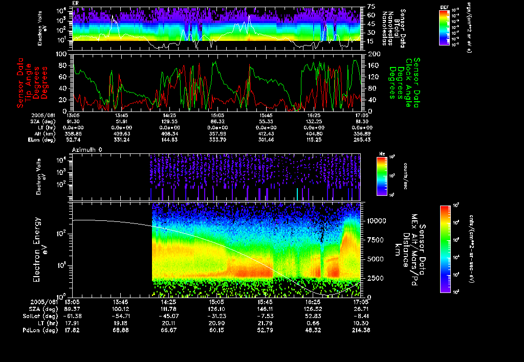Screen dimensions: 524x362
Task: Select altitude value 358.86
Action: (72, 134)
